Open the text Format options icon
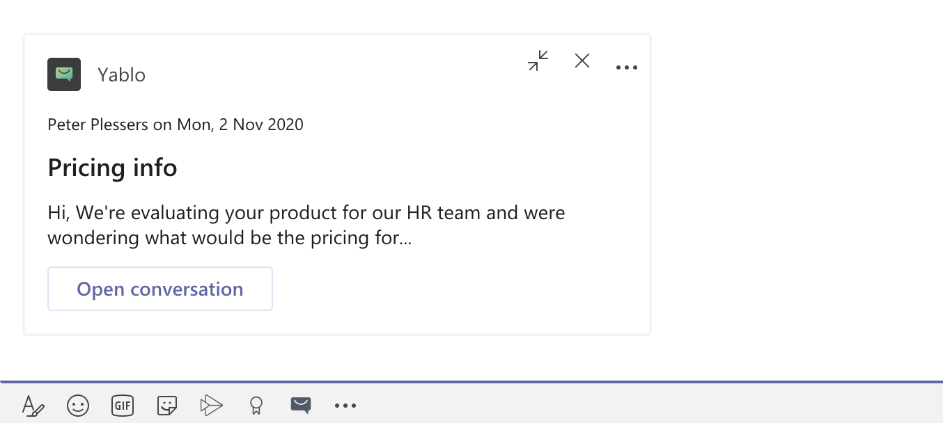 click(x=33, y=405)
